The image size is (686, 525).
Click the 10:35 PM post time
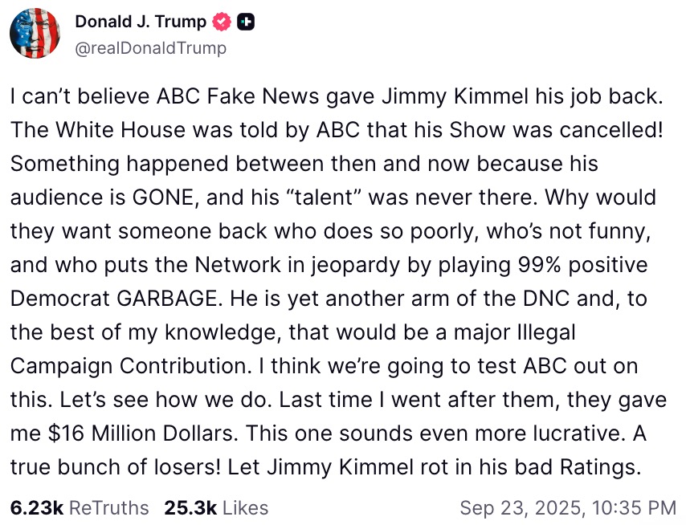[635, 507]
